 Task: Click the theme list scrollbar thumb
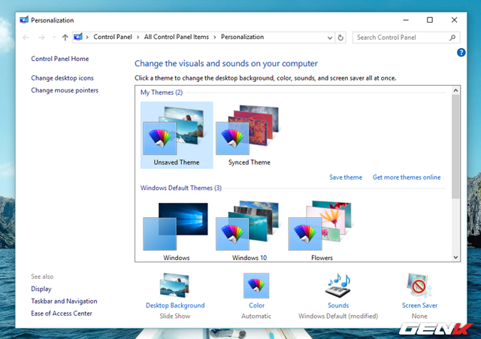[x=455, y=147]
